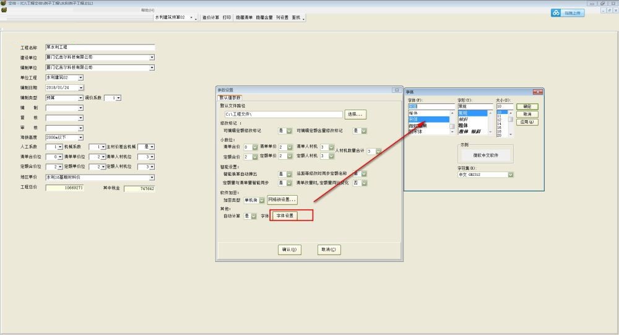Screen dimensions: 619x335
Task: Click 打印 in the toolbar
Action: pos(227,18)
